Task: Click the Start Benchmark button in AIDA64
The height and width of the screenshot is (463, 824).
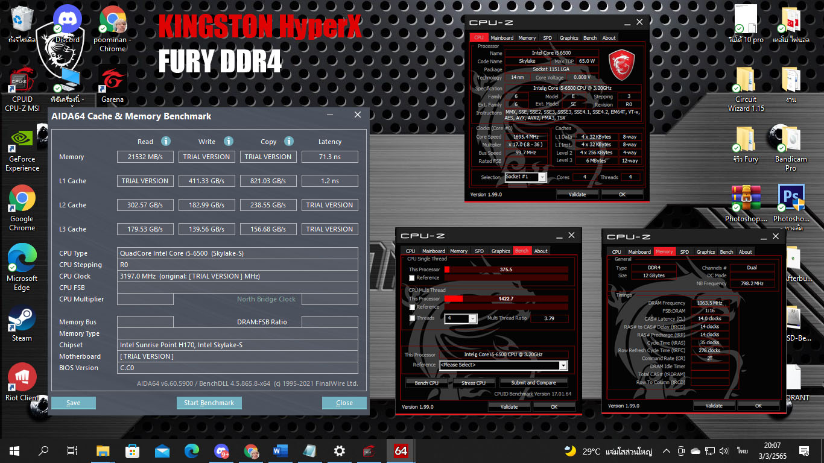Action: tap(209, 403)
